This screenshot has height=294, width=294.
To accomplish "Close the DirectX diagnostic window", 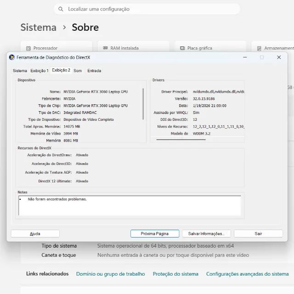I will pos(279,57).
